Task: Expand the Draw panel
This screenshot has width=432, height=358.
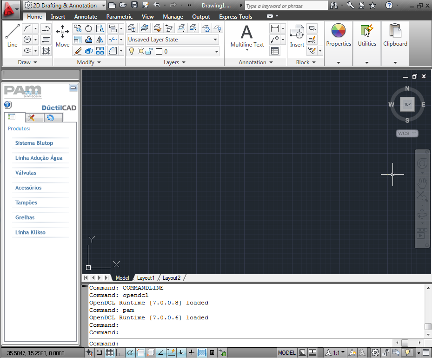Action: (27, 62)
